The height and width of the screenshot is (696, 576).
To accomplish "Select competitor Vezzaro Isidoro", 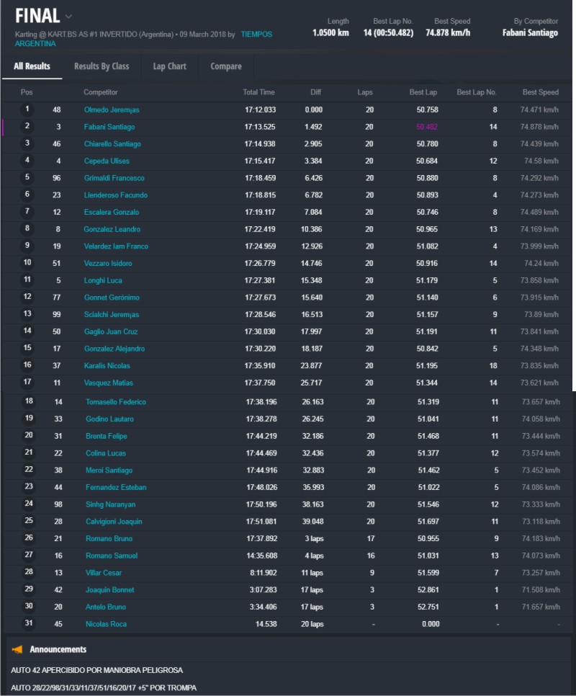I will click(x=108, y=264).
